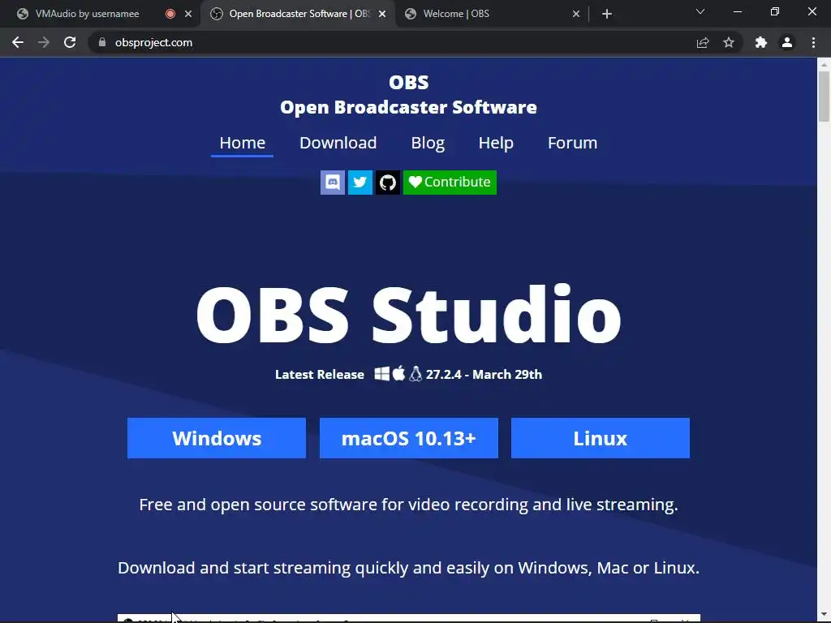Open a new browser tab
The height and width of the screenshot is (623, 831).
pos(607,14)
